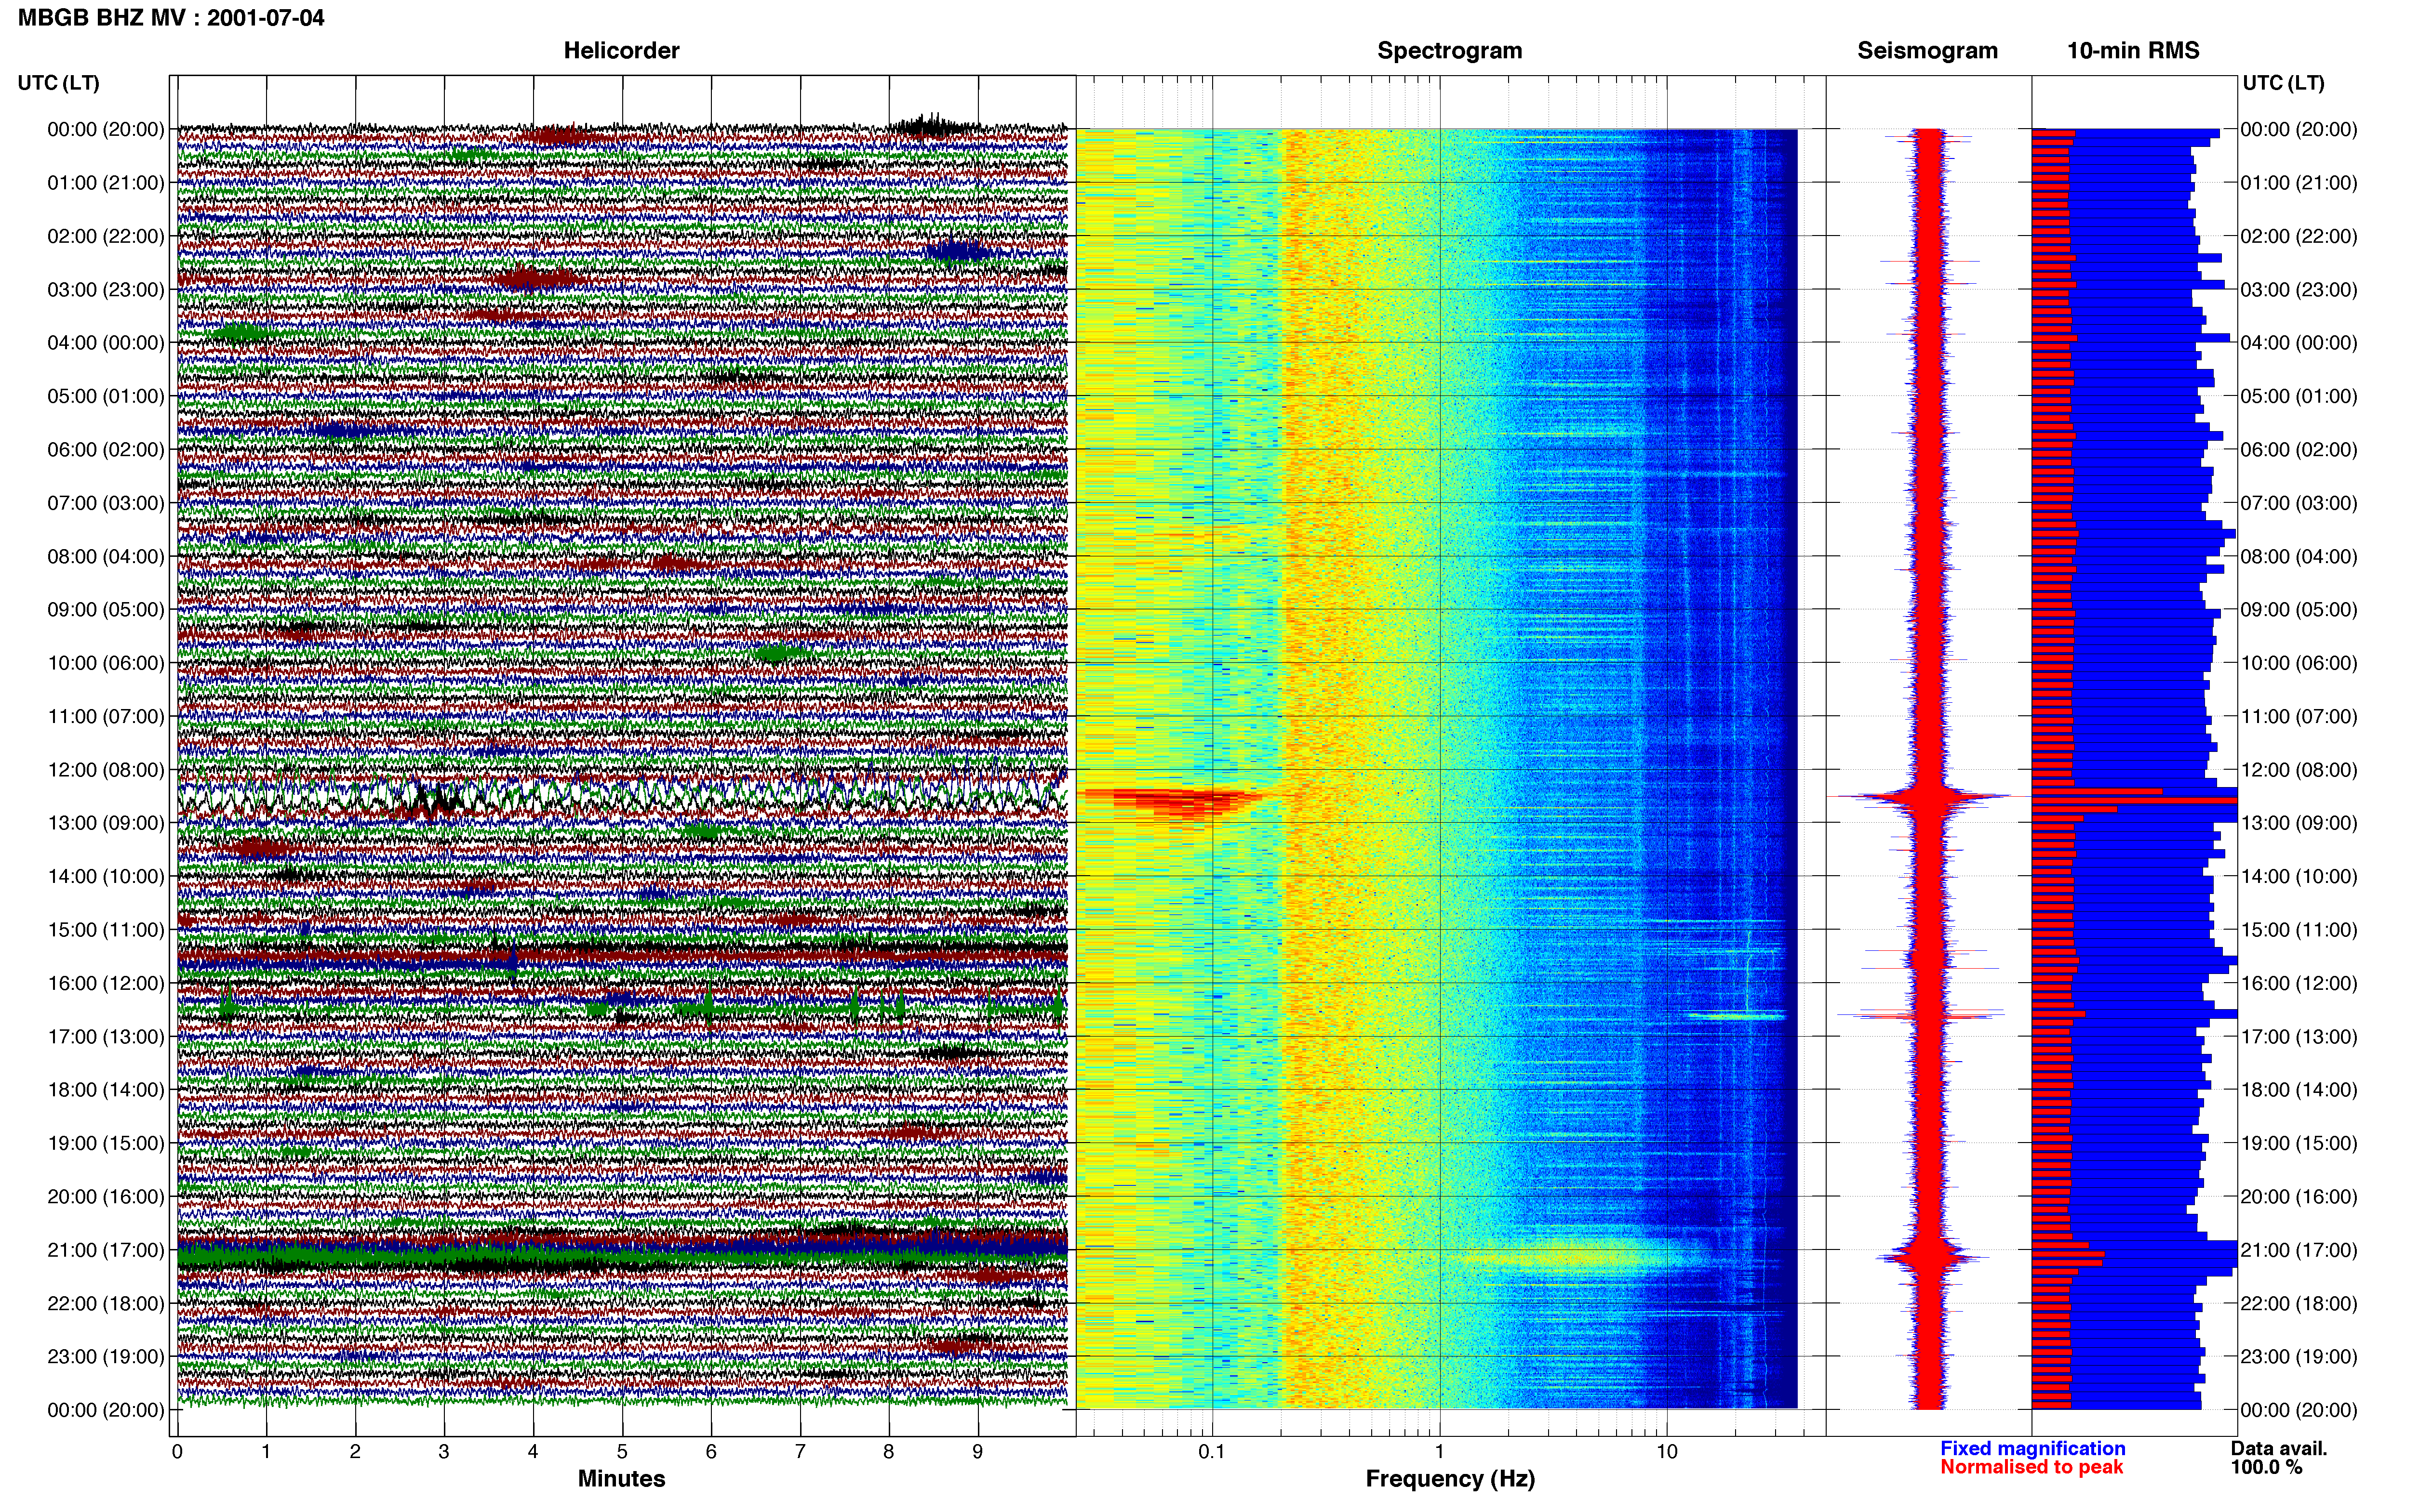Image resolution: width=2419 pixels, height=1512 pixels.
Task: Click the '10-min RMS' panel heading
Action: point(2133,50)
